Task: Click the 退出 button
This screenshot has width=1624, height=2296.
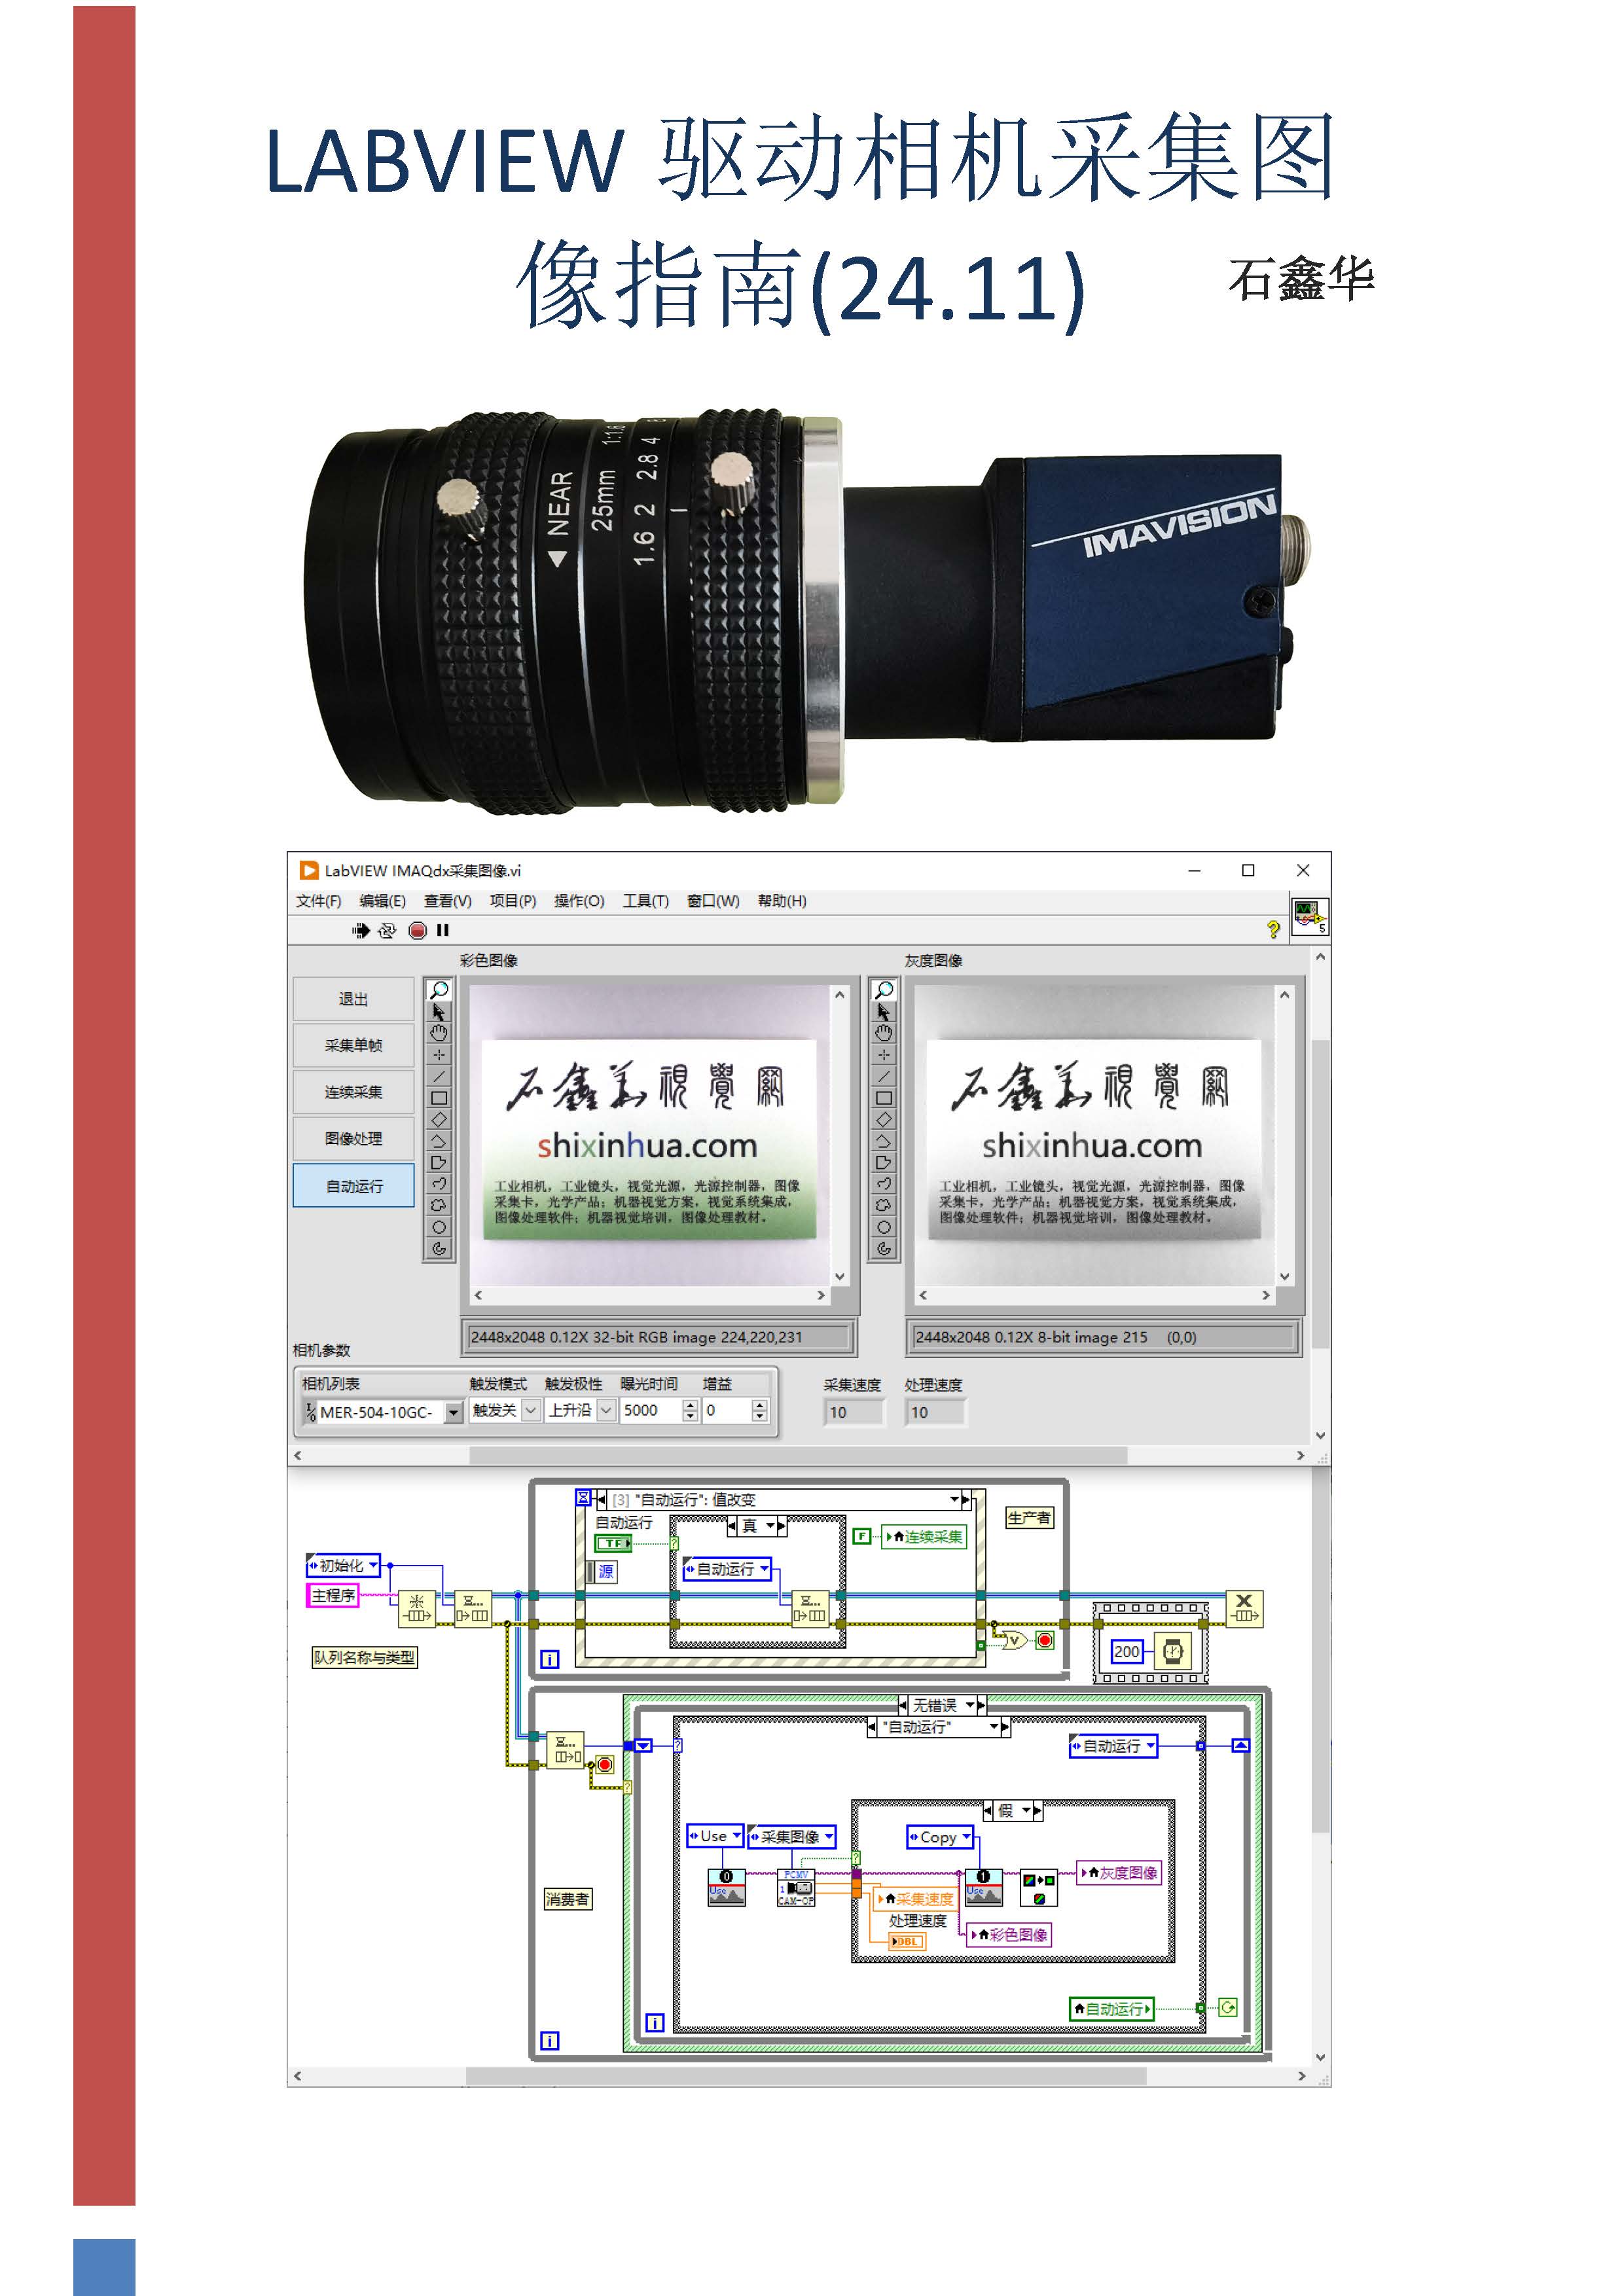Action: pyautogui.click(x=354, y=999)
